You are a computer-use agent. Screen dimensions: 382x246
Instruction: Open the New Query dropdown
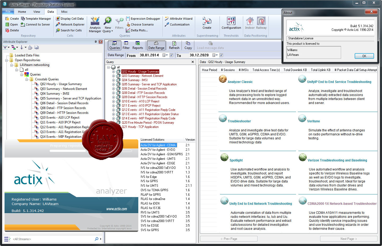(108, 25)
